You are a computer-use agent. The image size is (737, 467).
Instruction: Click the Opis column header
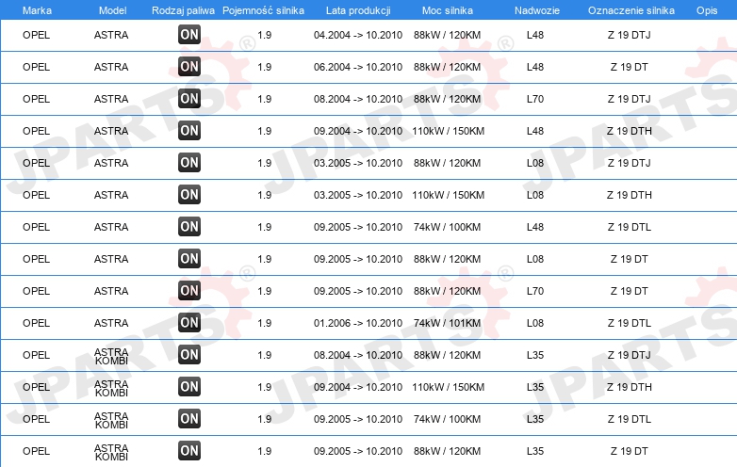(707, 10)
